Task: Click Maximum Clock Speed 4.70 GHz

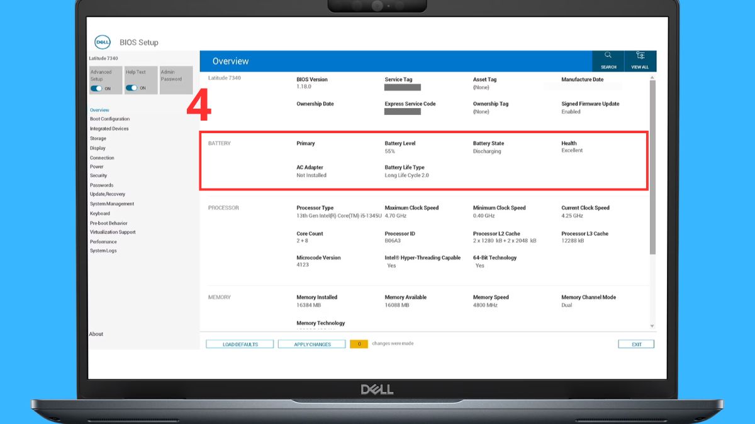Action: pos(396,215)
